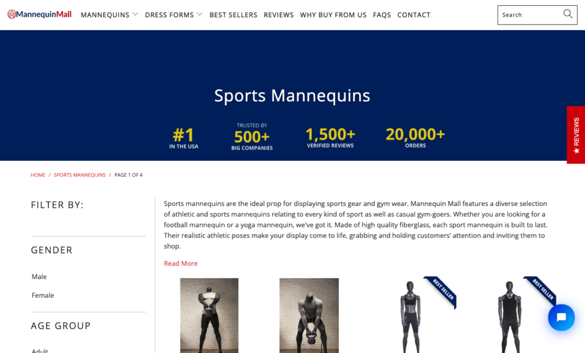585x353 pixels.
Task: Expand the Dress Forms menu chevron
Action: click(199, 14)
